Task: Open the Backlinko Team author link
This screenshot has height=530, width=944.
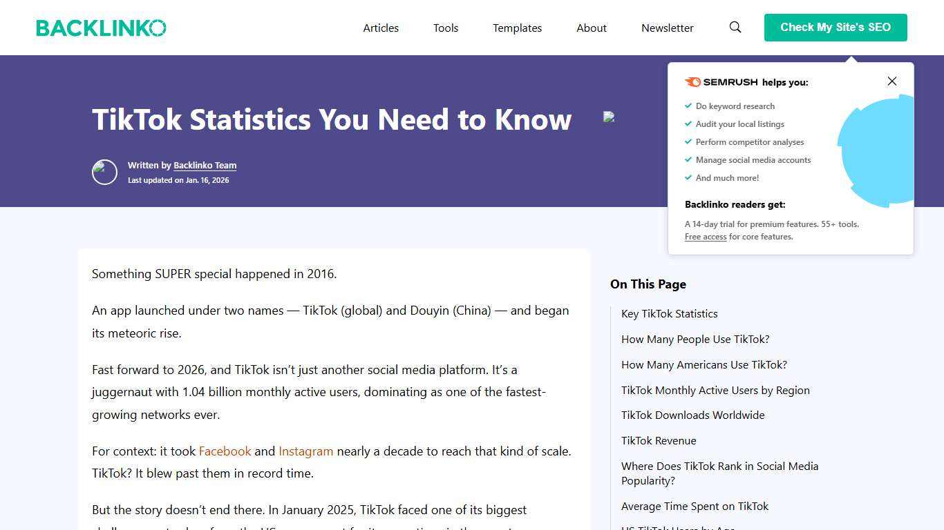Action: (205, 165)
